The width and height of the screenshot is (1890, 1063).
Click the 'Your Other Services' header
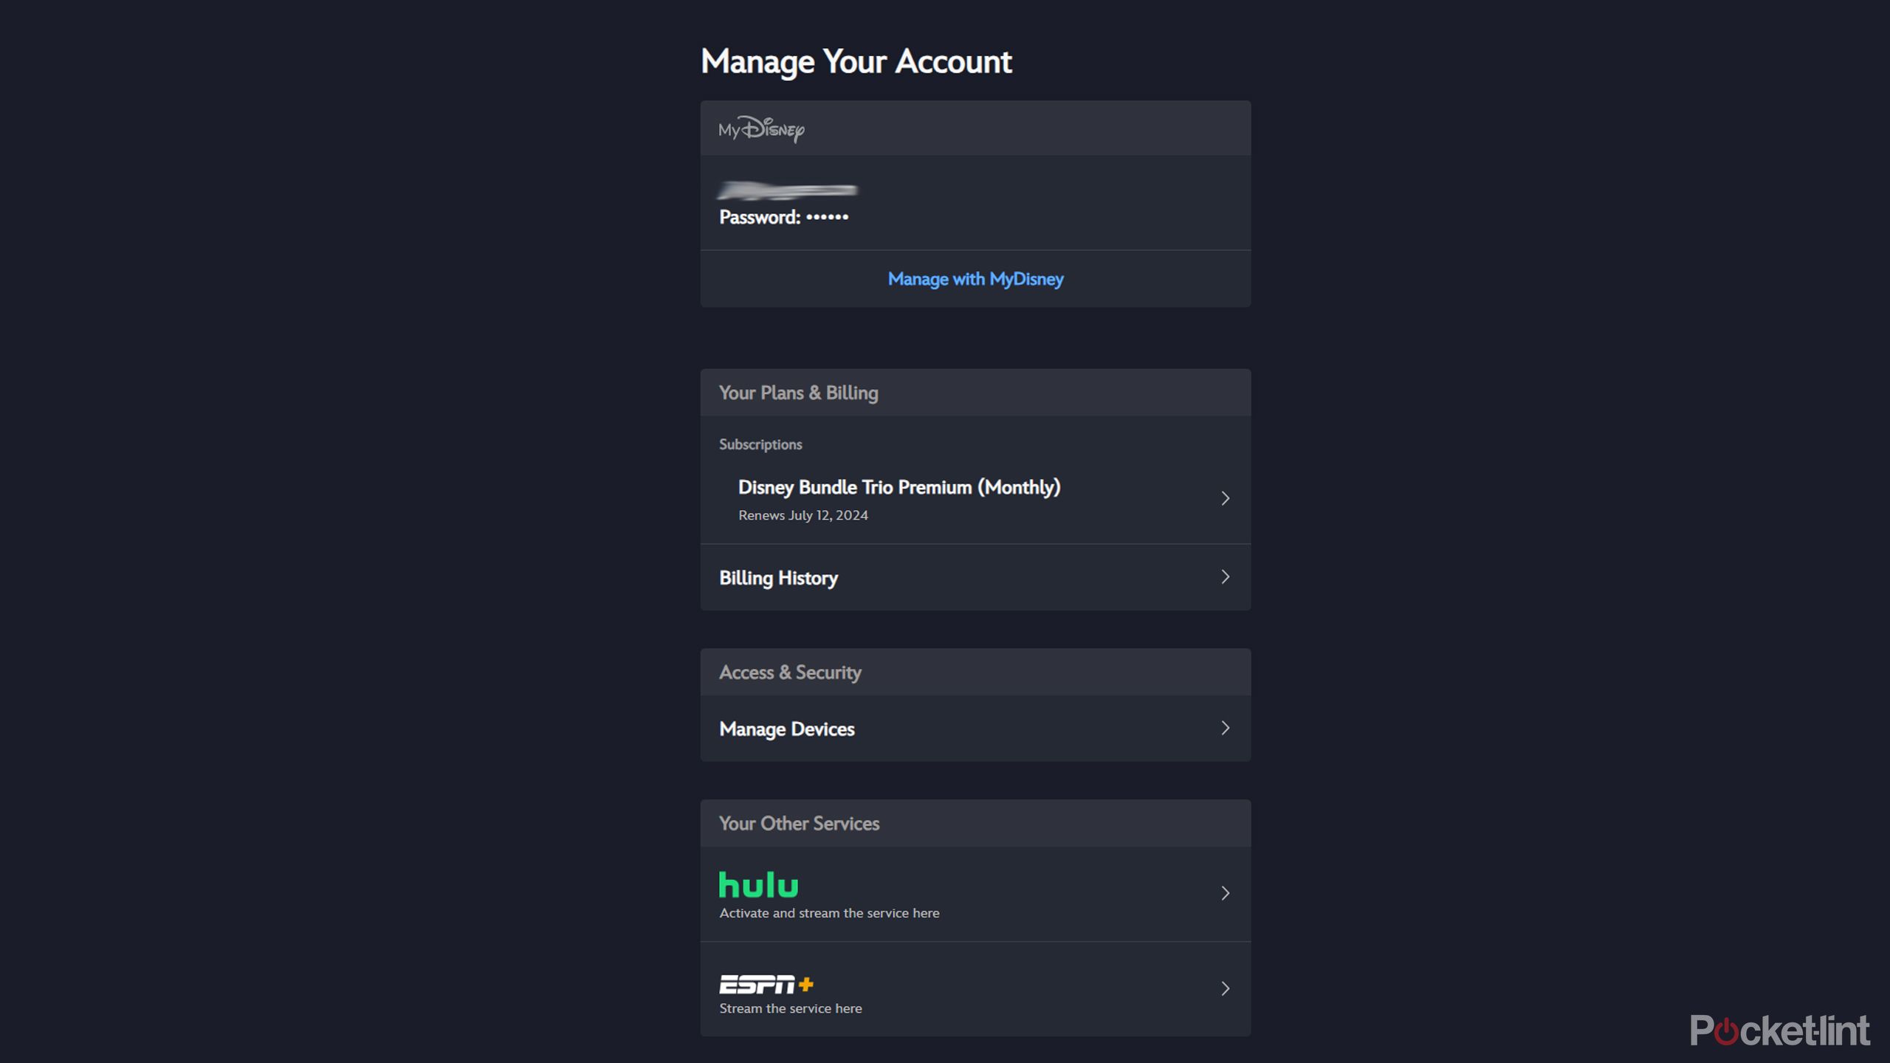point(799,824)
